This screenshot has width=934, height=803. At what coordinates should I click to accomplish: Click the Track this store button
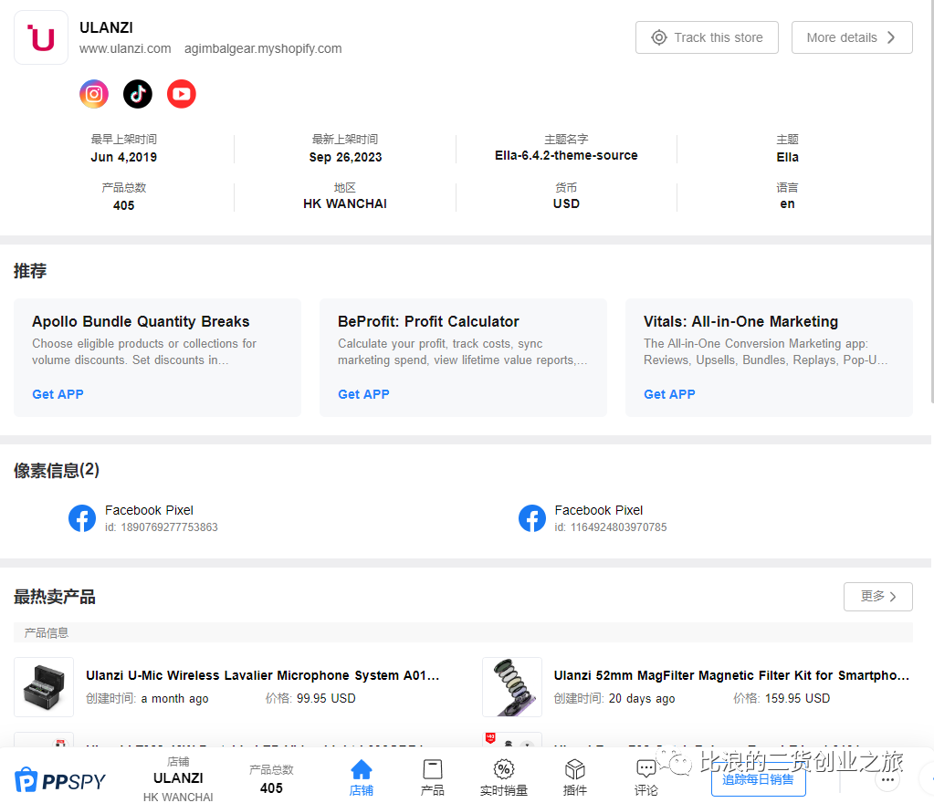click(707, 37)
